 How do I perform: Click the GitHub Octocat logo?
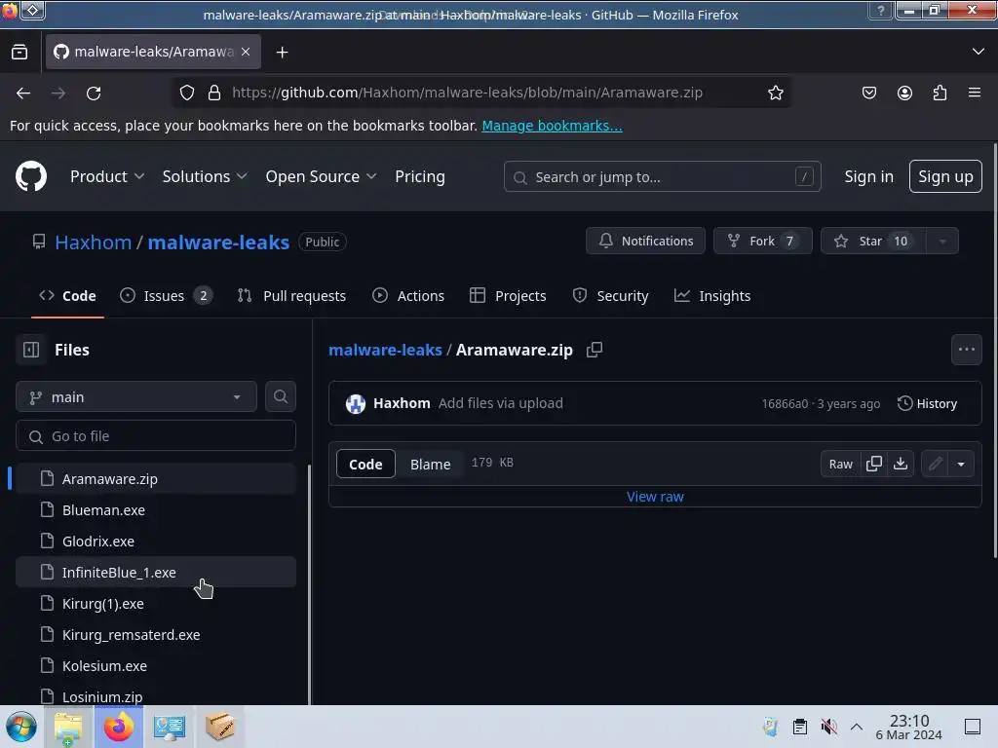[31, 176]
